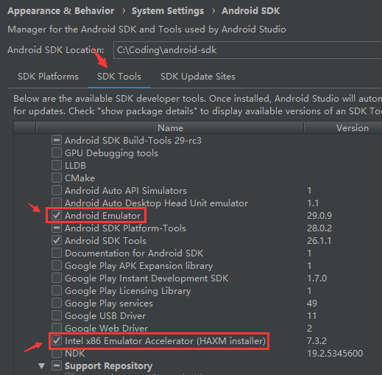The image size is (382, 375).
Task: Click the Support Repository group label
Action: pyautogui.click(x=109, y=366)
